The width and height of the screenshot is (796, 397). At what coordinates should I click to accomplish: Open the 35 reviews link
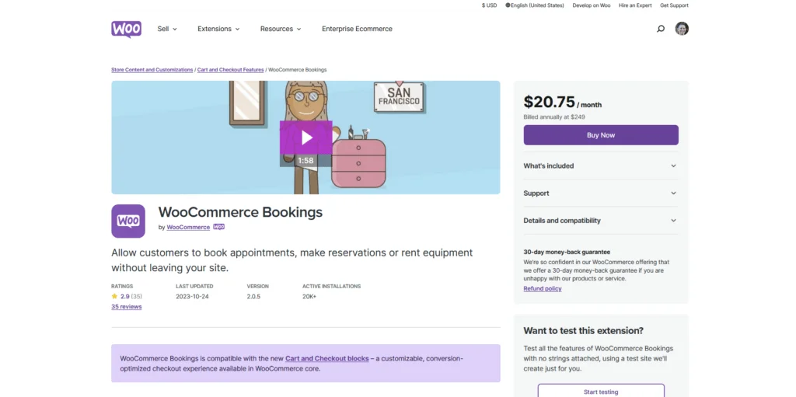point(127,307)
